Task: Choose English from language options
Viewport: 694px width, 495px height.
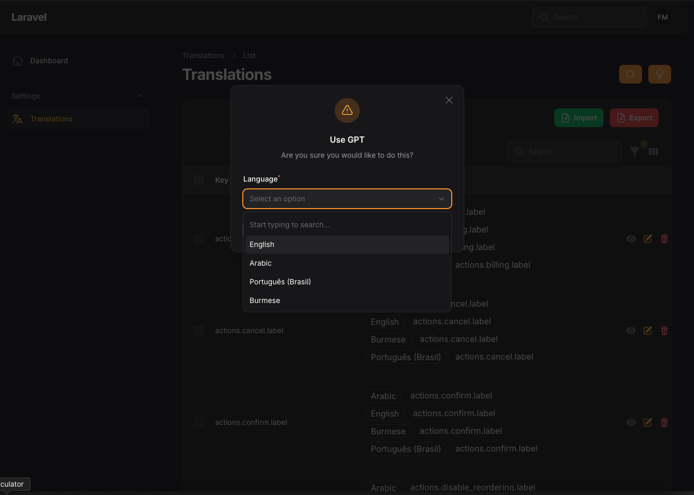Action: pos(347,244)
